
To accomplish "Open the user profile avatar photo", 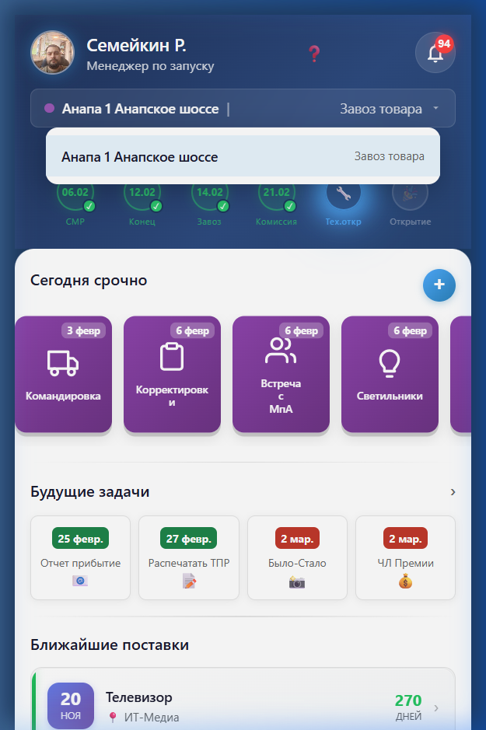I will pyautogui.click(x=52, y=52).
